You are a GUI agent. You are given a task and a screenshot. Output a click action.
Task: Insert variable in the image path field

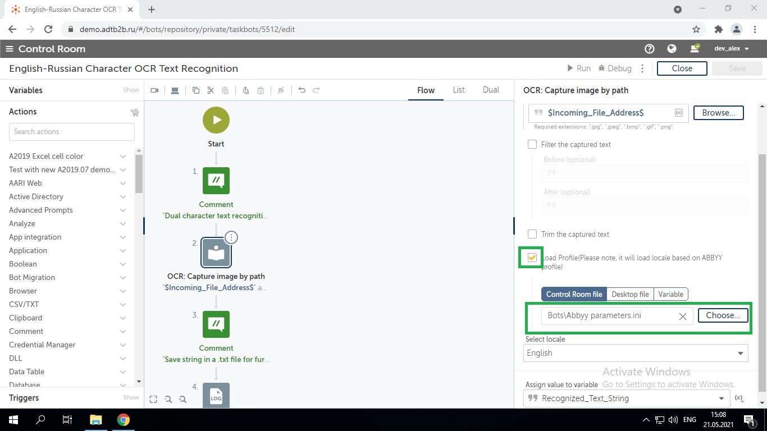click(679, 113)
